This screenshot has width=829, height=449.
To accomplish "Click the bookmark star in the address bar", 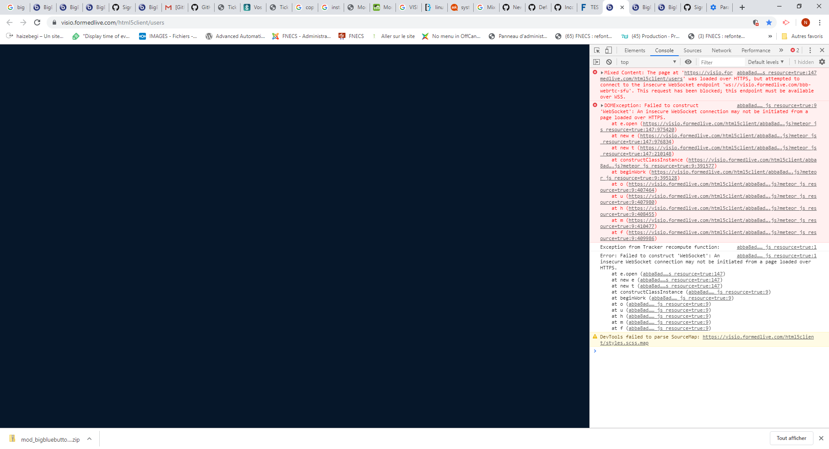I will click(x=769, y=22).
